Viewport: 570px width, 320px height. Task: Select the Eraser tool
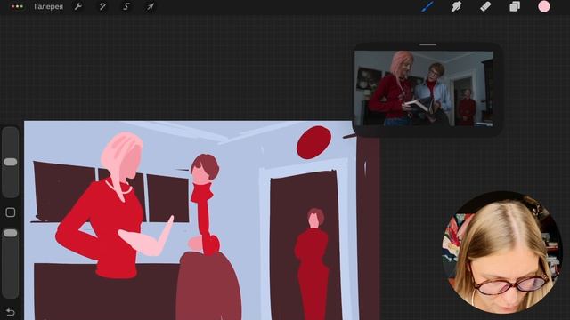point(485,6)
